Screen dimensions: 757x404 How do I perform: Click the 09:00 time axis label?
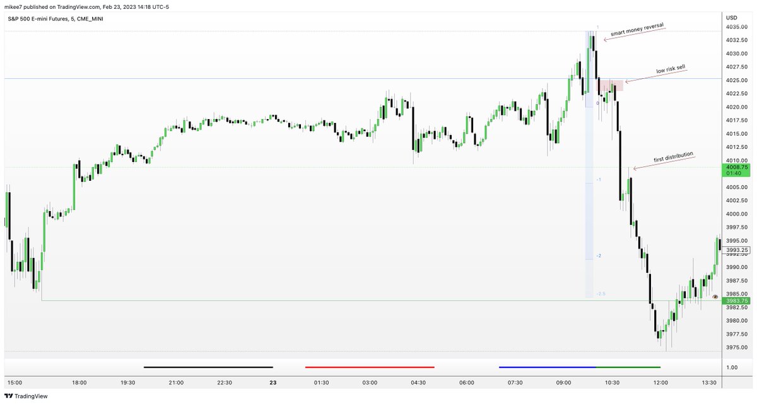pyautogui.click(x=563, y=383)
